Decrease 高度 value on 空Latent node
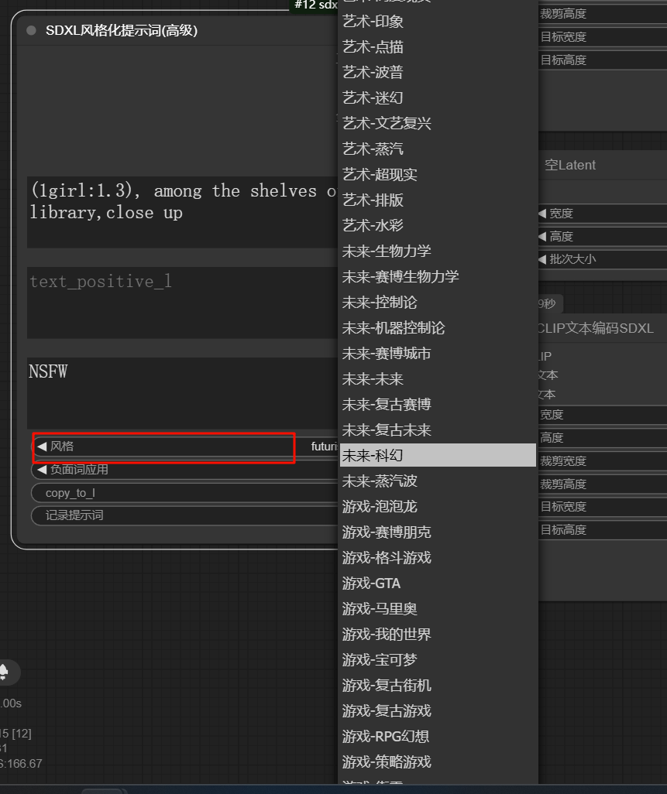Image resolution: width=667 pixels, height=794 pixels. pos(542,237)
